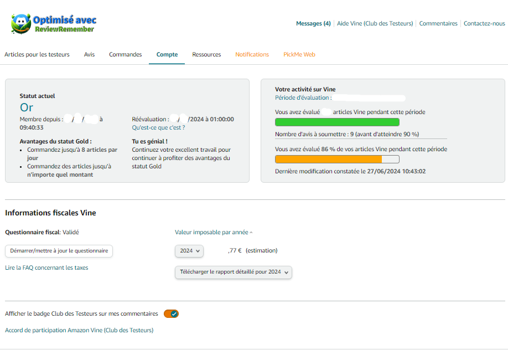Open Accord de participation Amazon Vine link
The image size is (508, 350).
79,330
